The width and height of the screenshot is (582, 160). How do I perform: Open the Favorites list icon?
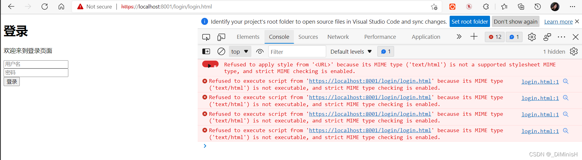(x=504, y=7)
